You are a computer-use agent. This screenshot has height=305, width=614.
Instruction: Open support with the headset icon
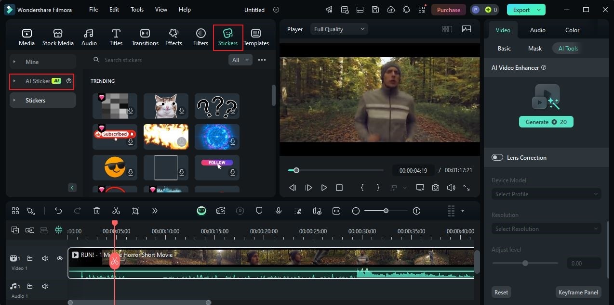[x=406, y=10]
